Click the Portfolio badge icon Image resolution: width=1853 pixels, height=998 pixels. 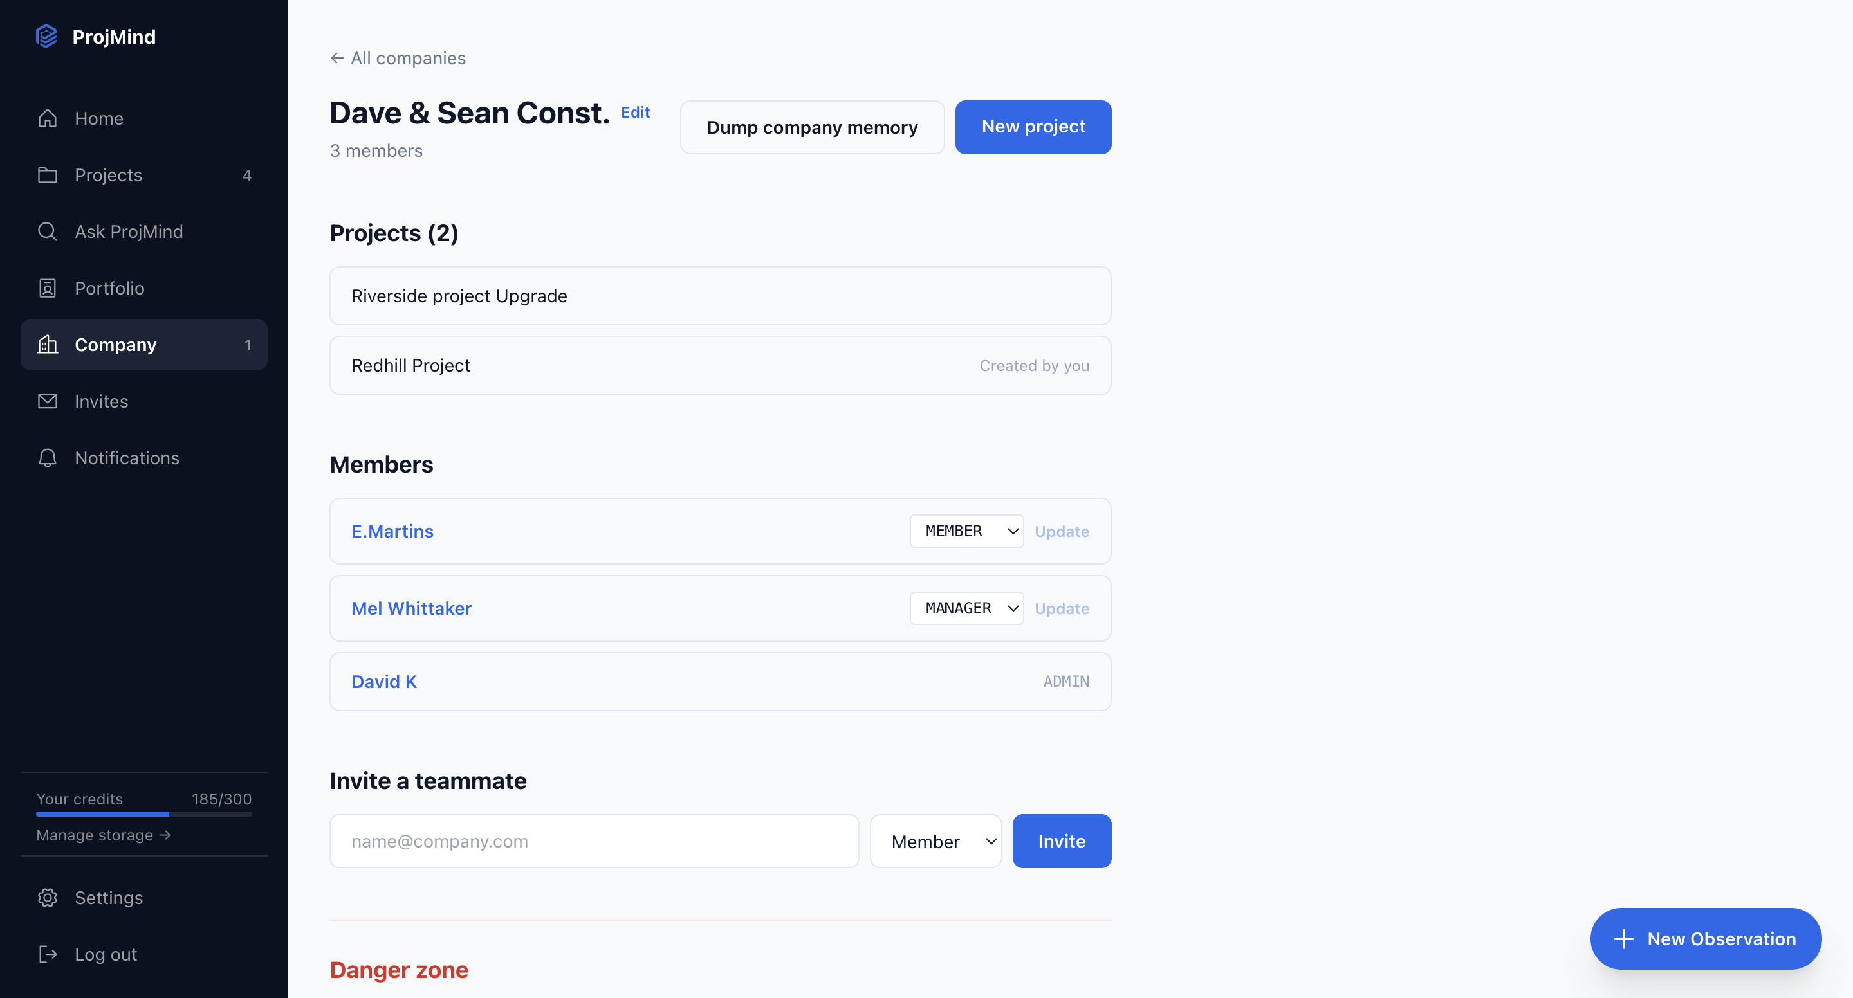[48, 288]
